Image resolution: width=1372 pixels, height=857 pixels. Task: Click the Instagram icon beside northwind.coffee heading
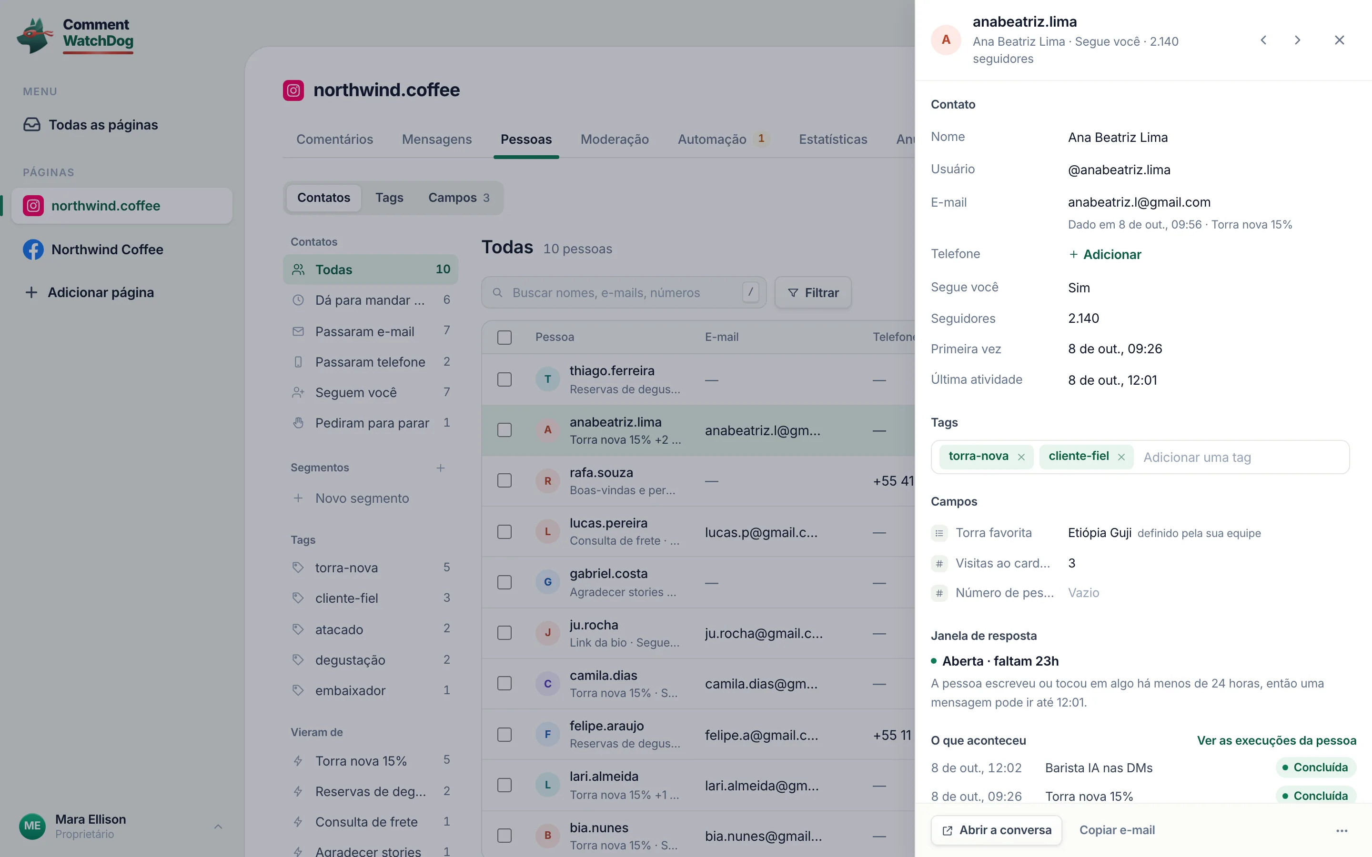pyautogui.click(x=293, y=90)
